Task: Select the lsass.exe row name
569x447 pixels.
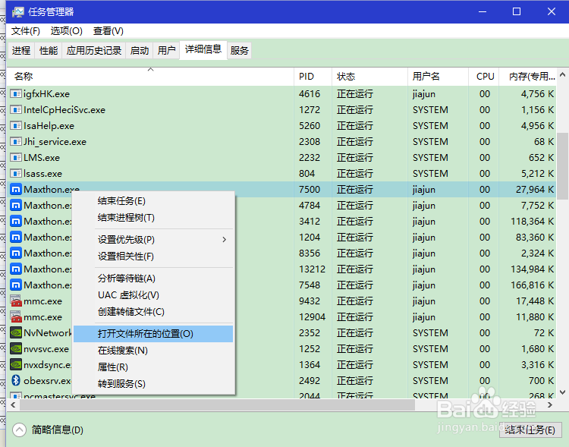Action: [42, 174]
